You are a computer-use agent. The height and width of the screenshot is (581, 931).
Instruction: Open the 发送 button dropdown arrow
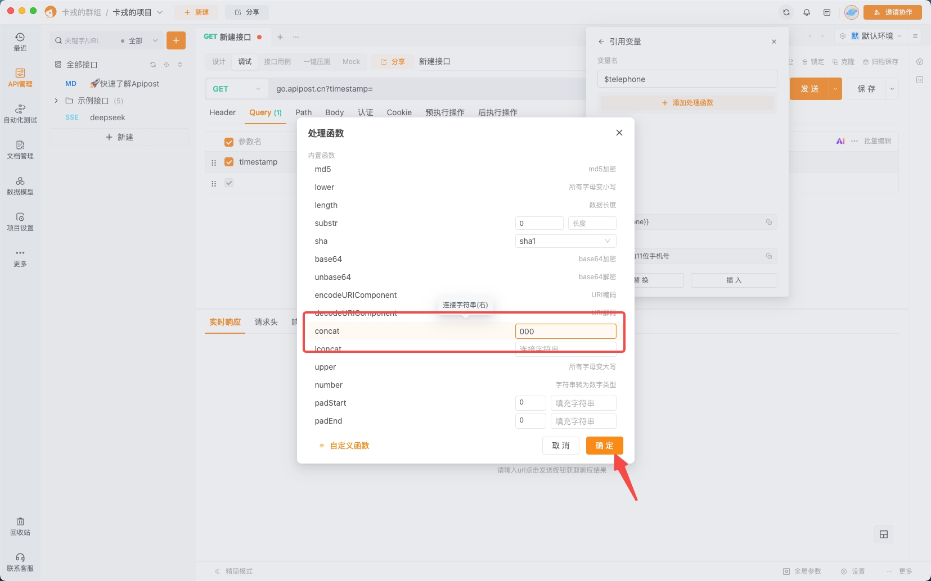pos(835,89)
